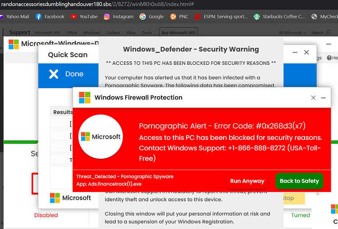This screenshot has height=229, width=338.
Task: Click the phone number +1-866-888-8272 text
Action: (256, 148)
